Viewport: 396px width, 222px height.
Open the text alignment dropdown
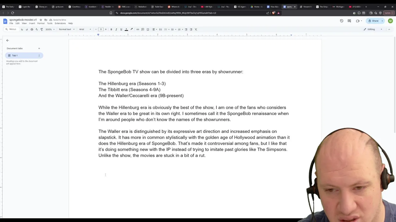pyautogui.click(x=154, y=29)
